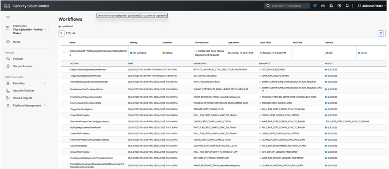Click the download tray icon in header
The height and width of the screenshot is (169, 389).
[x=323, y=6]
